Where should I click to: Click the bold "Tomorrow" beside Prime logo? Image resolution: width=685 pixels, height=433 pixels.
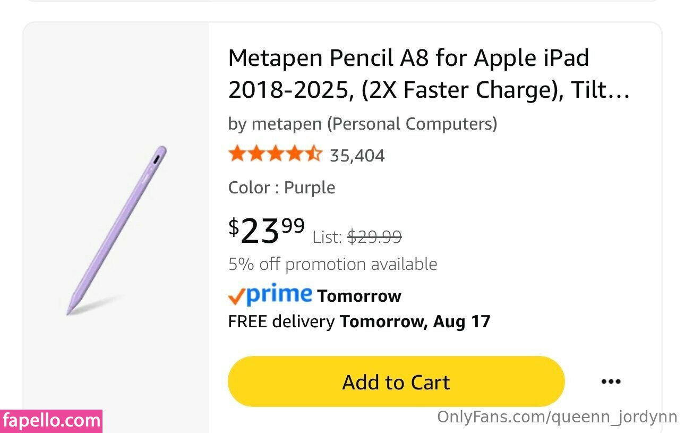359,296
